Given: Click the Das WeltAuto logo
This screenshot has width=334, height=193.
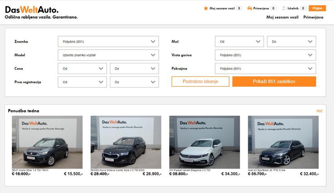Looking at the screenshot, I should [x=31, y=10].
